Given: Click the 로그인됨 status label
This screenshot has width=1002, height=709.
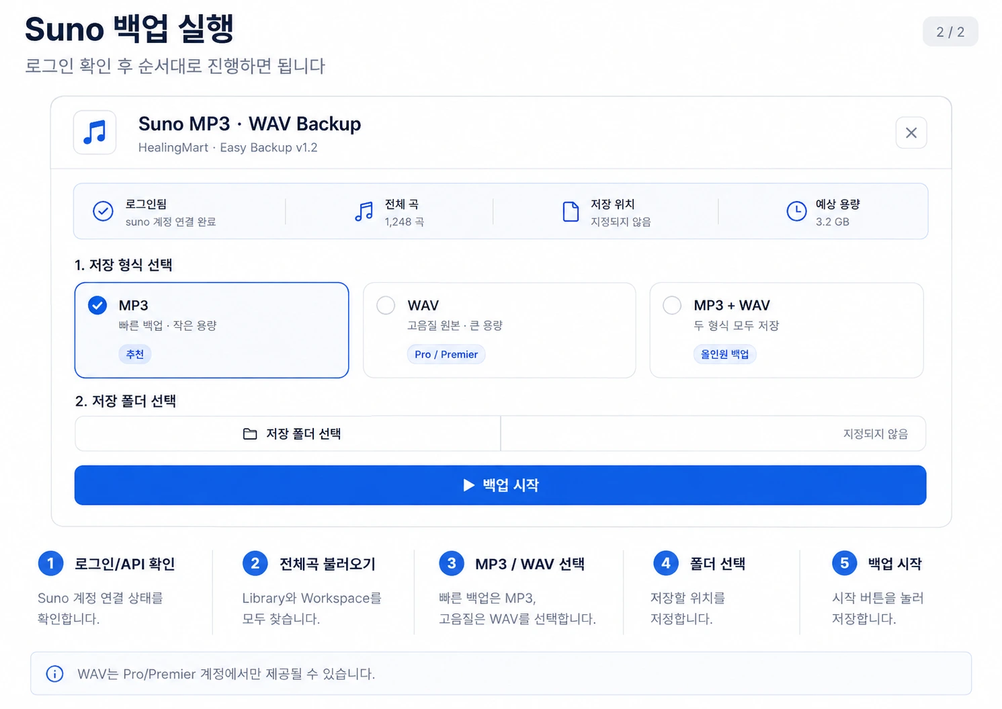Looking at the screenshot, I should coord(147,204).
